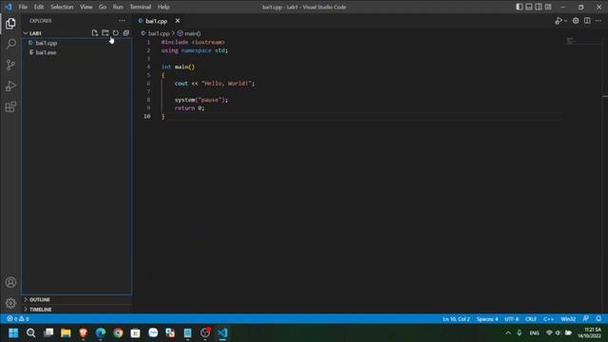Click bai1.cpp in the breadcrumb
Image resolution: width=608 pixels, height=342 pixels.
point(159,33)
